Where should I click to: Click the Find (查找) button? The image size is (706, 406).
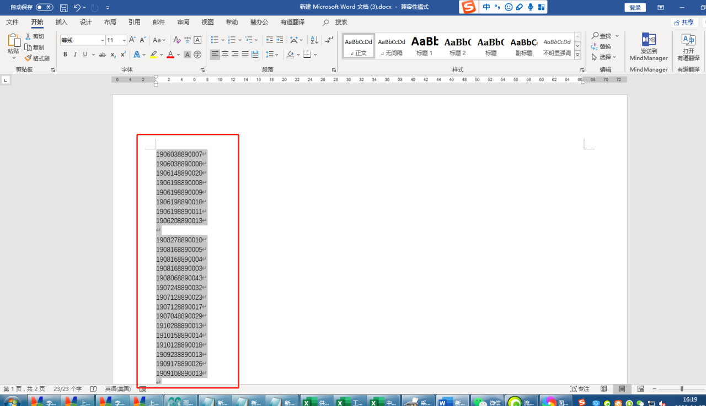601,36
